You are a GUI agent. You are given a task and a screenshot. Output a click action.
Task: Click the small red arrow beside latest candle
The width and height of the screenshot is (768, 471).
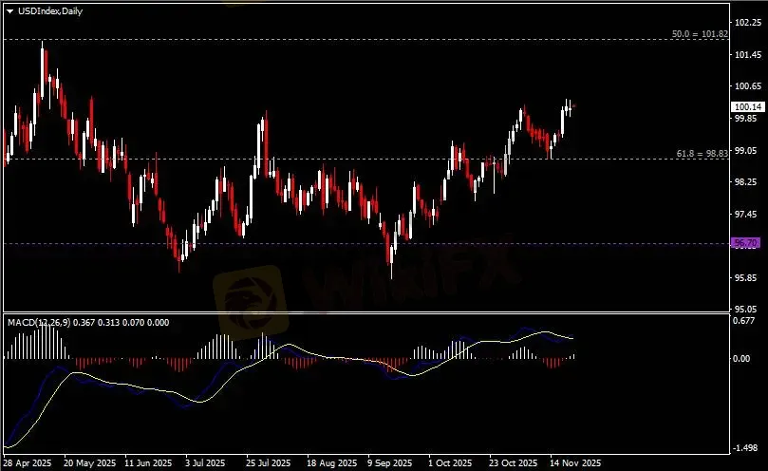click(x=574, y=106)
